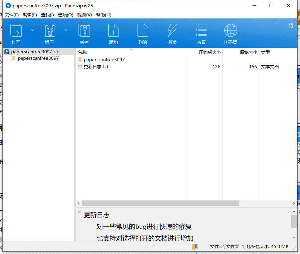
Task: Maximize the Bandizip window
Action: coord(271,6)
